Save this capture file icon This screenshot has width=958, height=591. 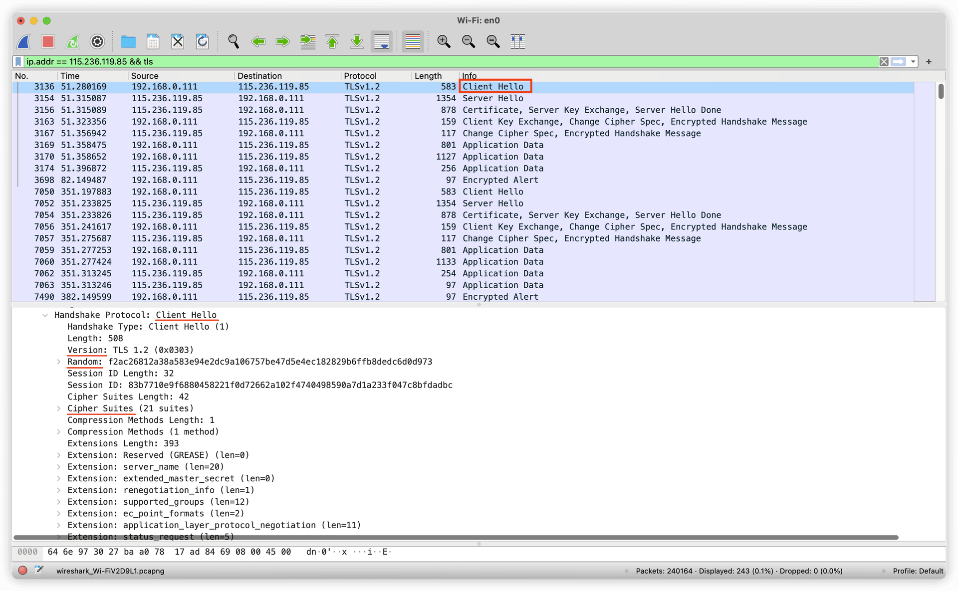coord(153,41)
